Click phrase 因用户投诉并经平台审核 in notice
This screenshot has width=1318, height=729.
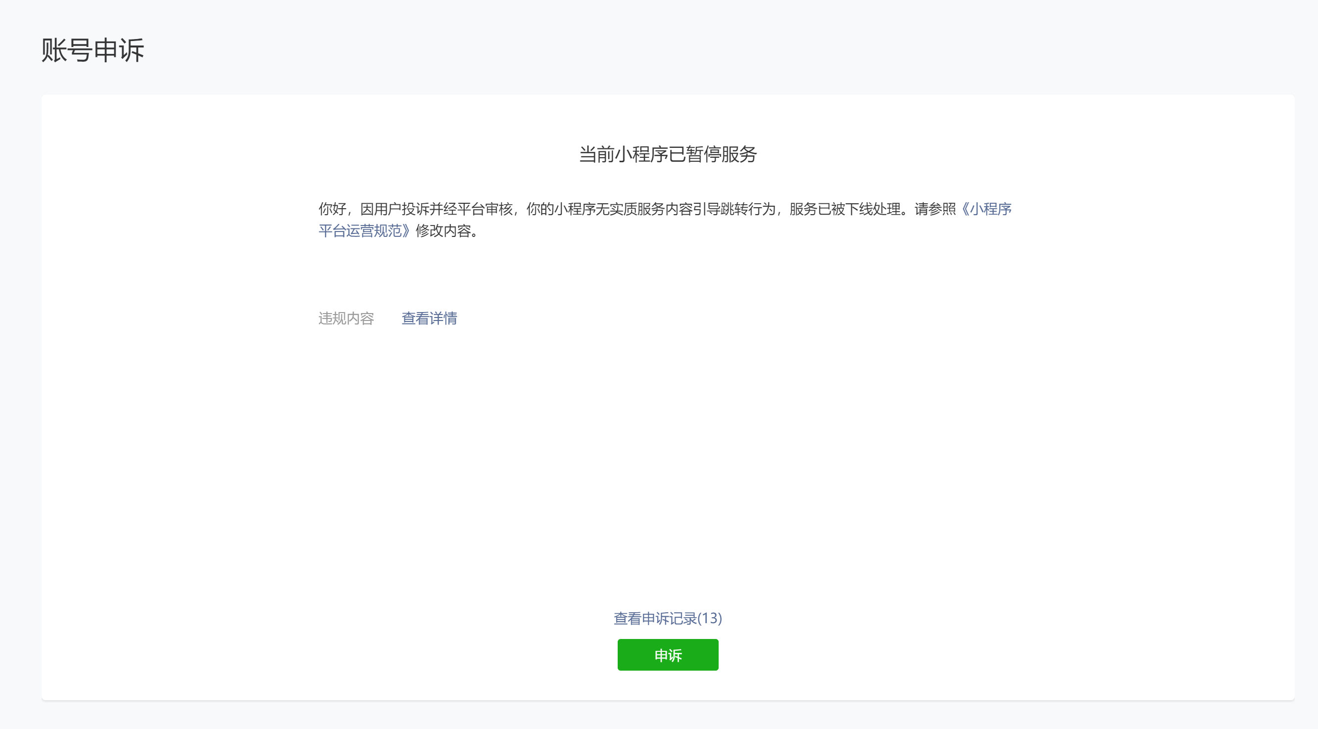[436, 209]
